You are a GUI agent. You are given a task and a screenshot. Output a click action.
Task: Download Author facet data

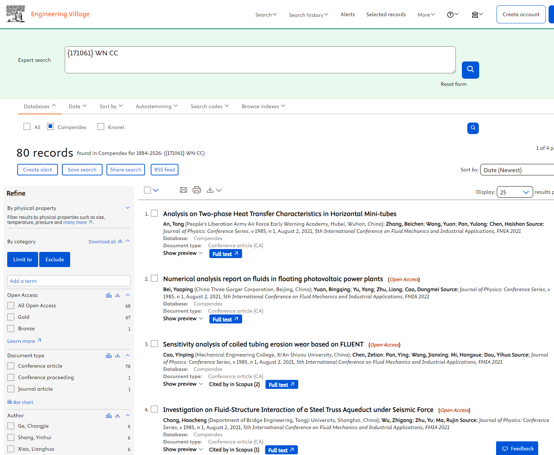[x=118, y=416]
